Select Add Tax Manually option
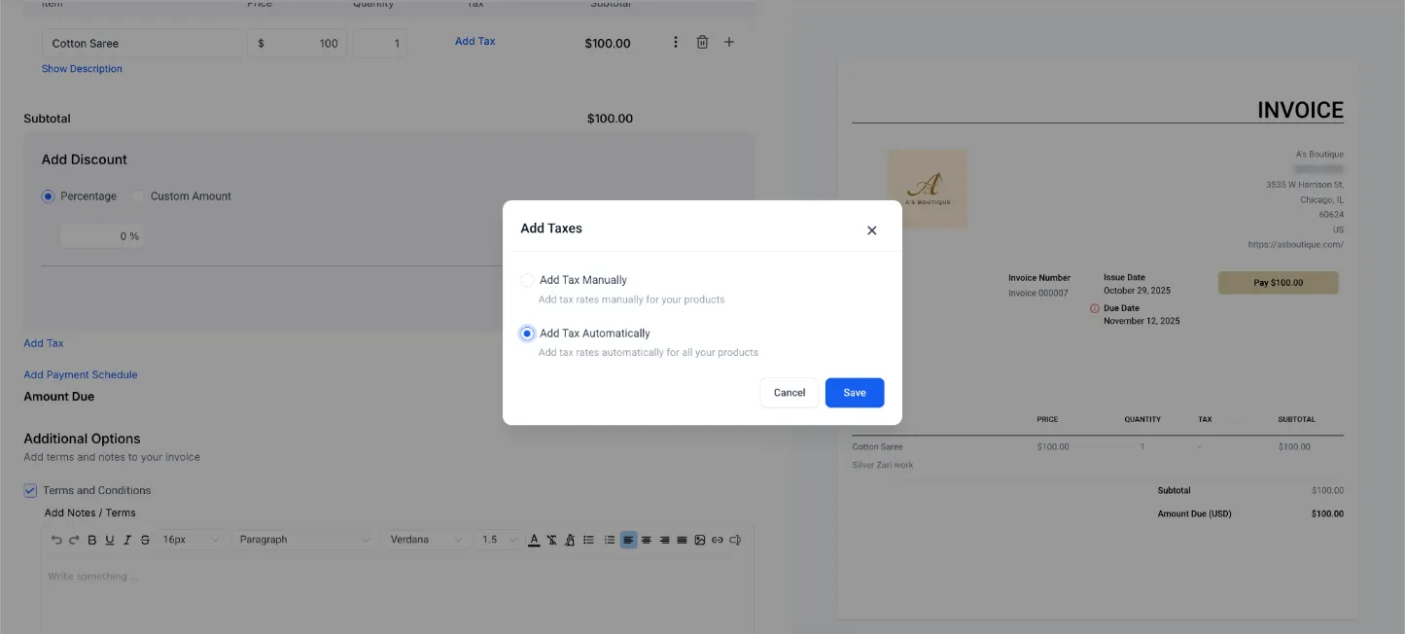1405x634 pixels. [527, 280]
